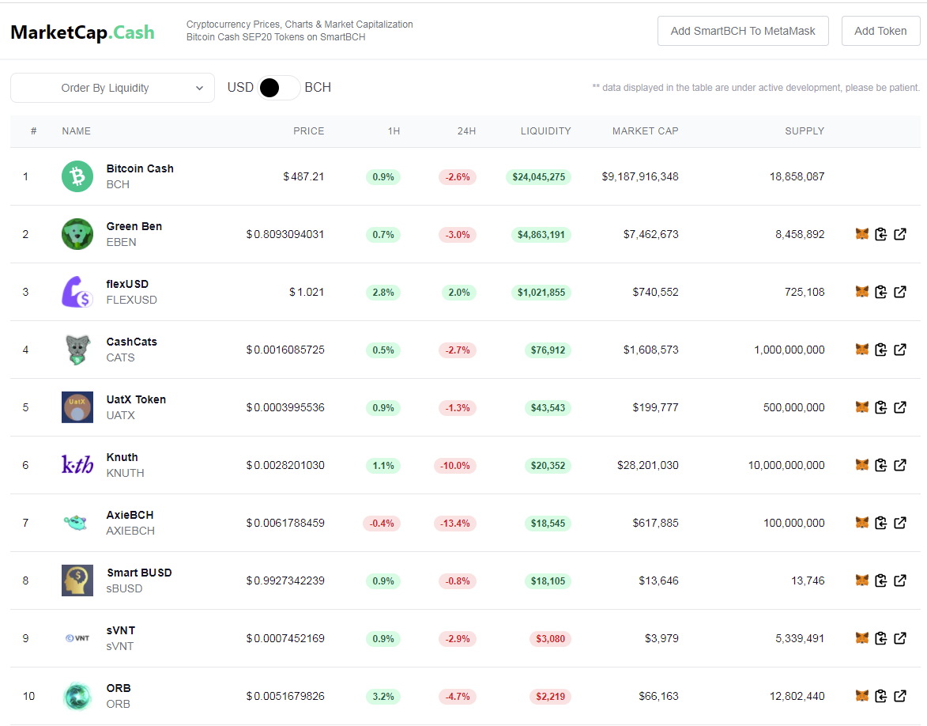This screenshot has width=927, height=726.
Task: Click the MARKET CAP column header
Action: (x=645, y=130)
